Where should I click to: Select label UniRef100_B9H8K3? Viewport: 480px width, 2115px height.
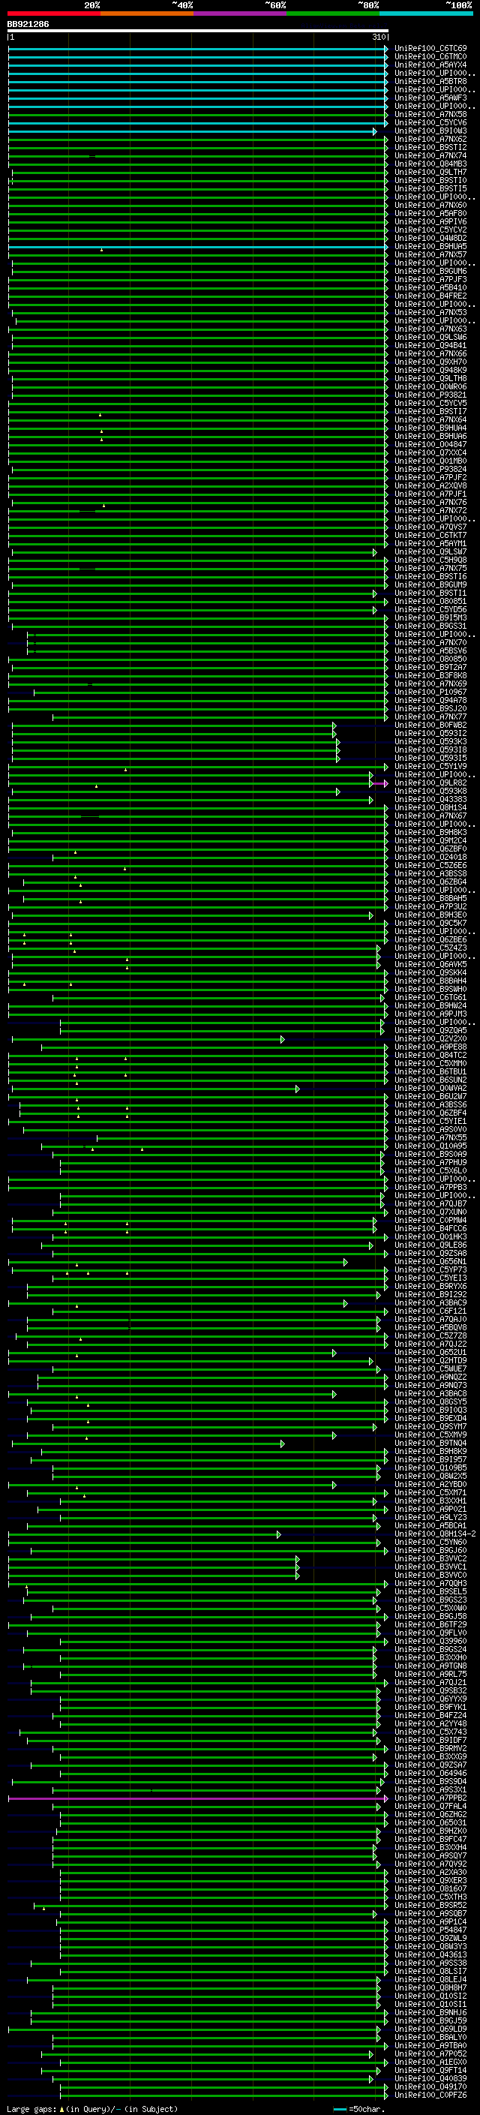click(x=430, y=833)
